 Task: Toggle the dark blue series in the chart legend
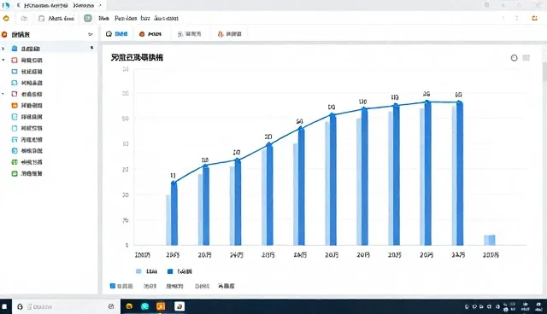click(179, 271)
